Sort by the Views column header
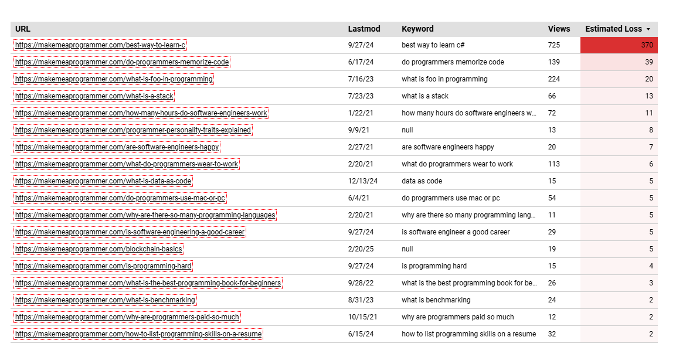The width and height of the screenshot is (676, 354). [559, 29]
